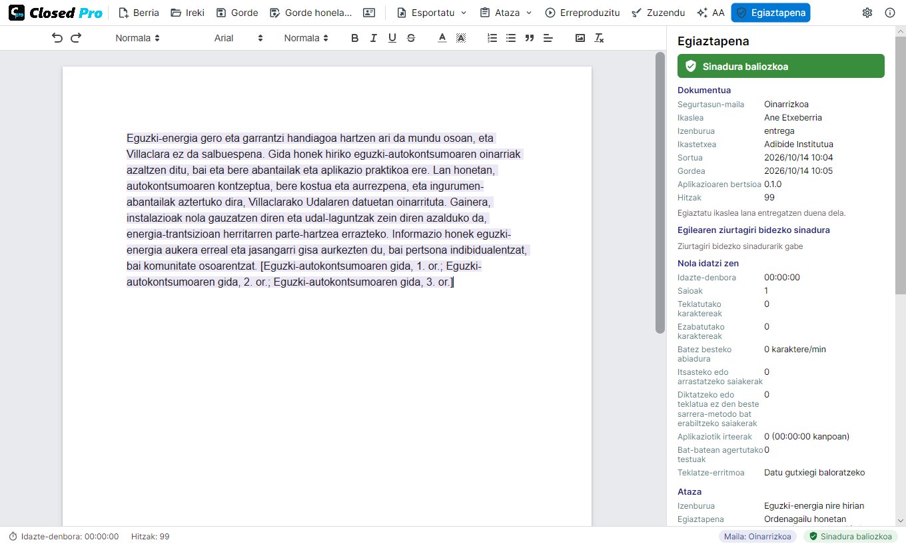This screenshot has height=546, width=906.
Task: Click the Closed Pro logo
Action: (x=55, y=13)
